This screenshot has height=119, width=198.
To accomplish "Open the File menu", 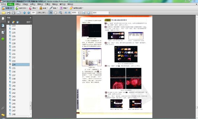I will 3,4.
